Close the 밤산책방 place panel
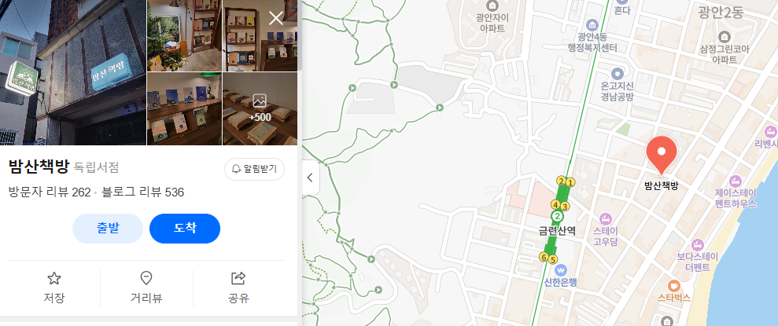 click(276, 18)
